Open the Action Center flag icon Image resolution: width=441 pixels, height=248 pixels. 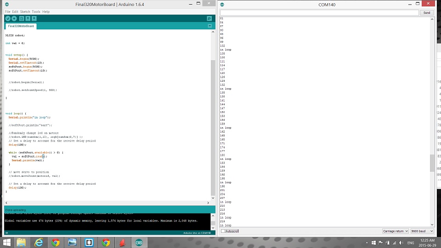[x=380, y=242]
